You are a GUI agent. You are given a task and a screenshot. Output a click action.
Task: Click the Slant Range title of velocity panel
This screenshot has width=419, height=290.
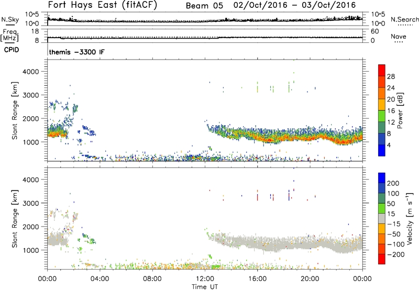pyautogui.click(x=15, y=219)
